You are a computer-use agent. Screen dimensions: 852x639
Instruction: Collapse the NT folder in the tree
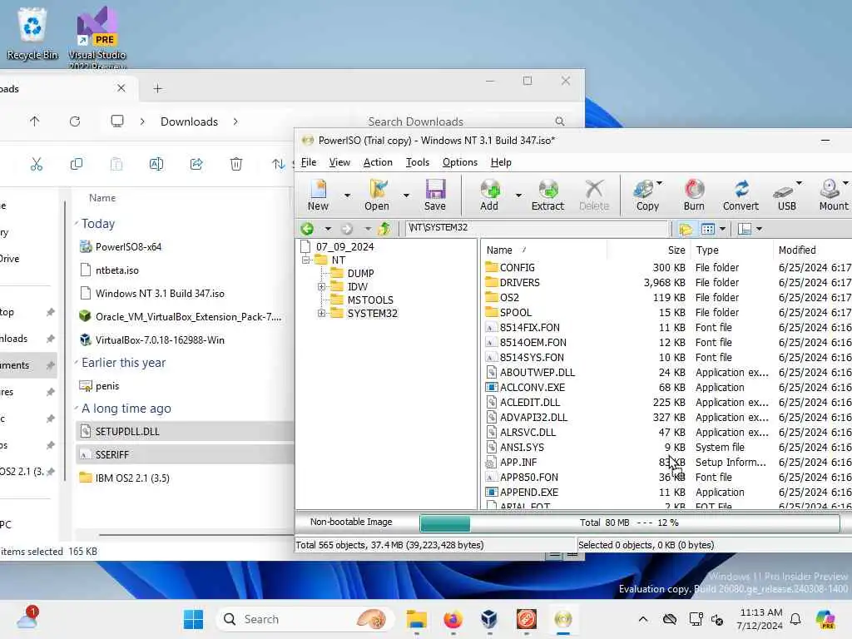tap(306, 260)
